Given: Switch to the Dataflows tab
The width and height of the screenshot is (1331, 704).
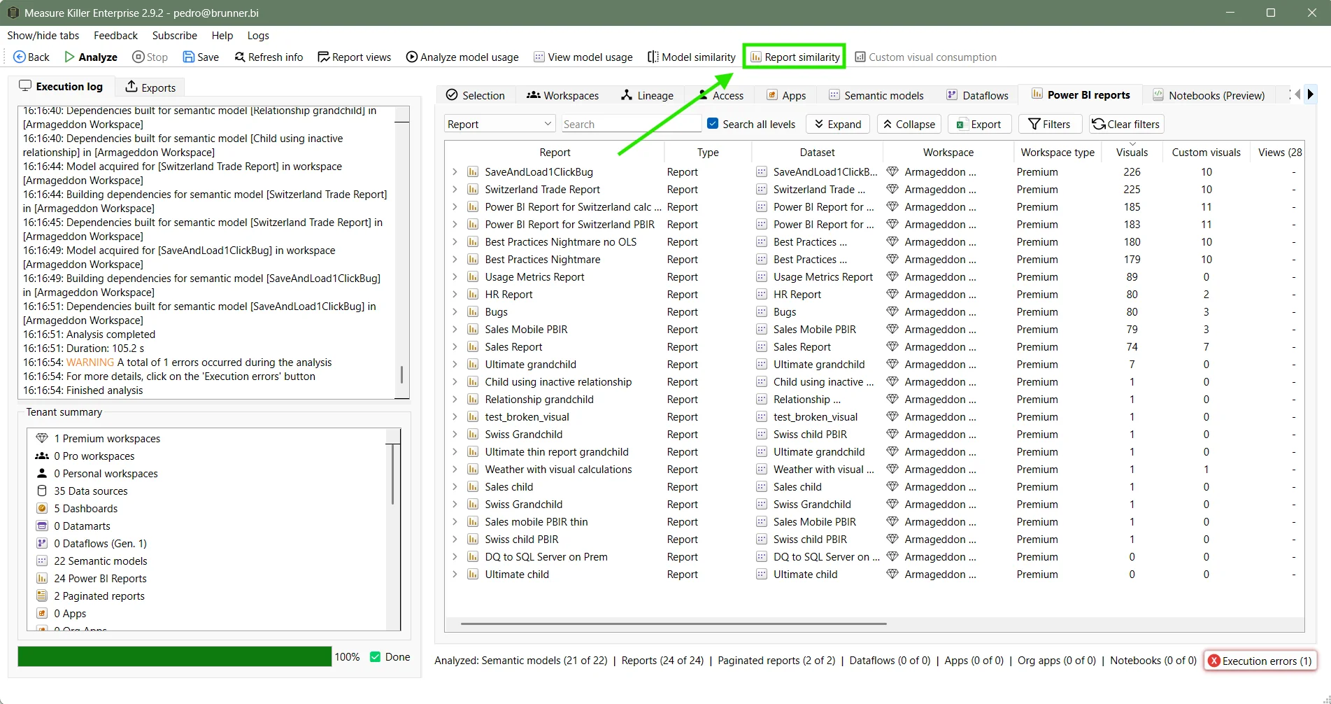Looking at the screenshot, I should (977, 95).
